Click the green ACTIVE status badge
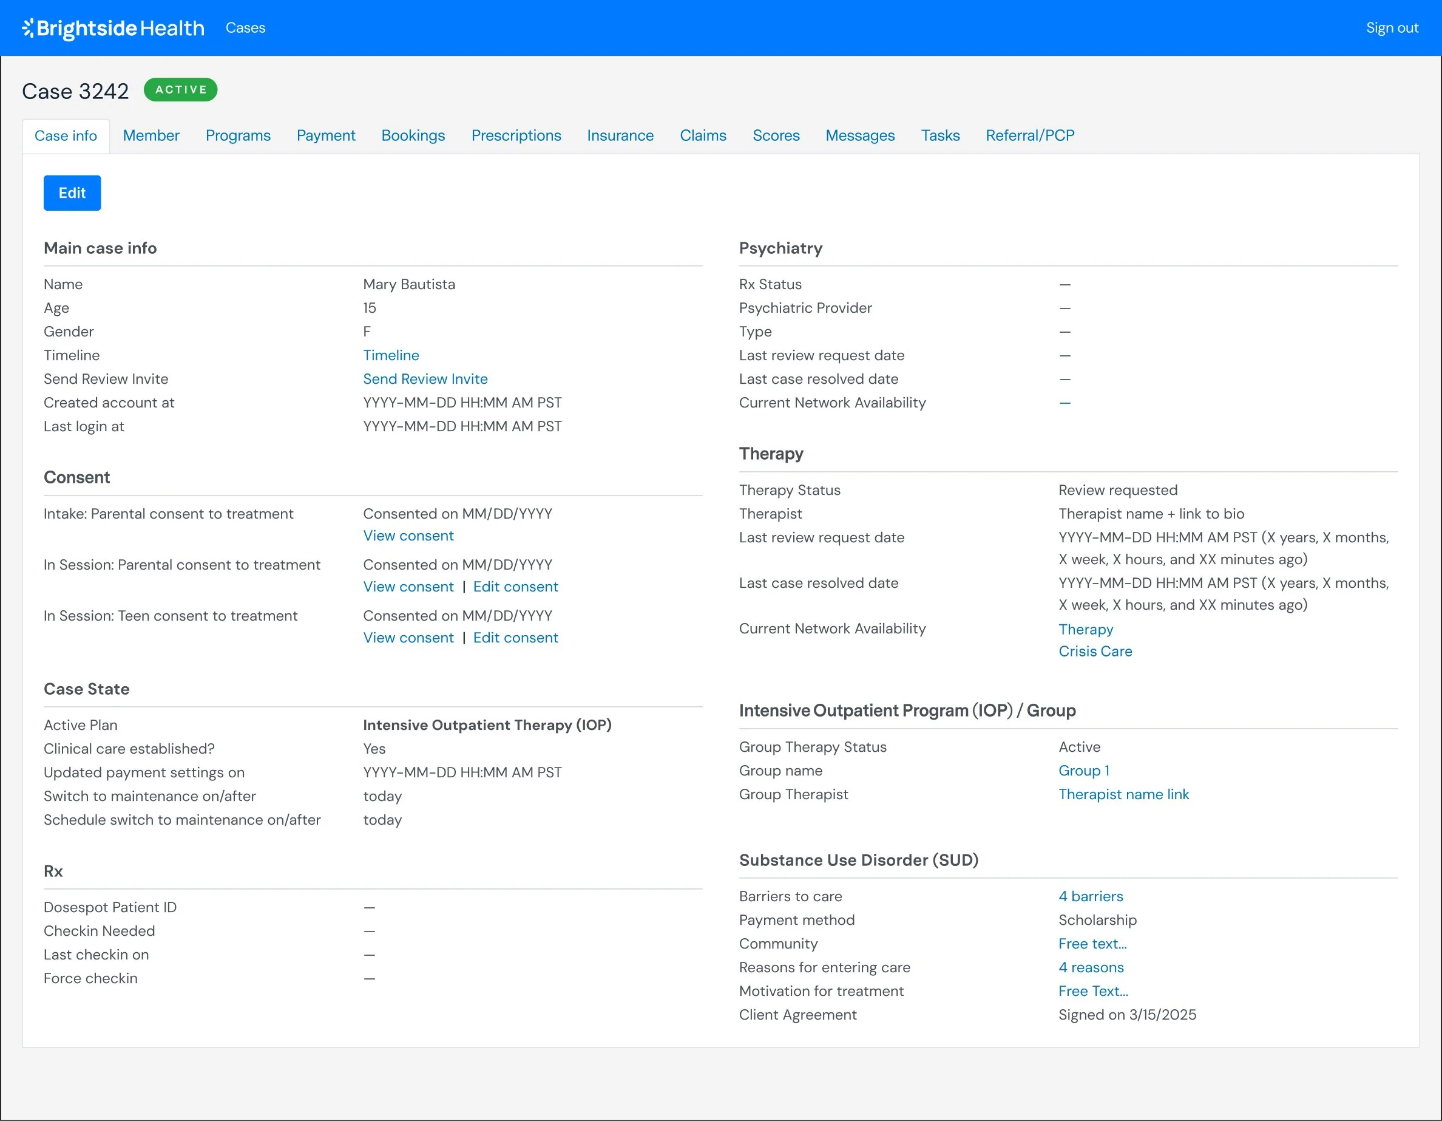1442x1121 pixels. tap(180, 90)
